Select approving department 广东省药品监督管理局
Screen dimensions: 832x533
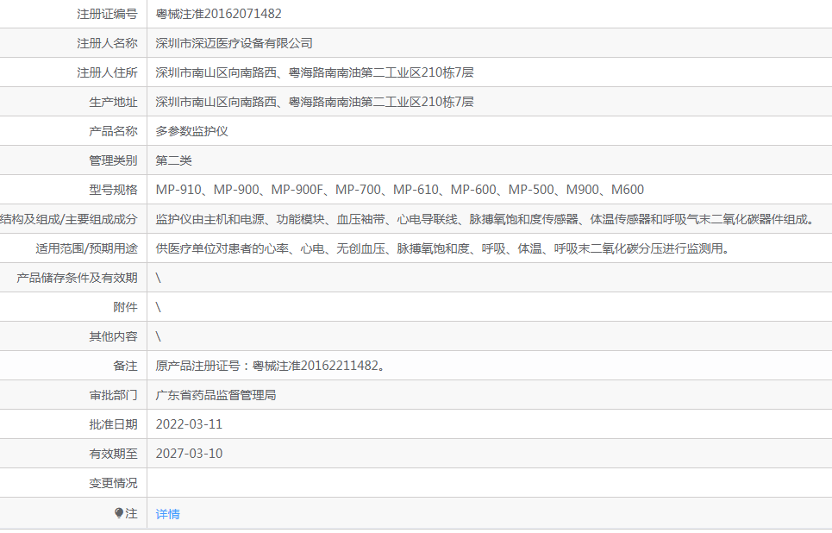[x=216, y=395]
